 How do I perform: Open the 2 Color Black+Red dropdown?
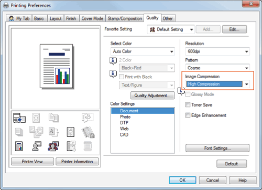[147, 68]
